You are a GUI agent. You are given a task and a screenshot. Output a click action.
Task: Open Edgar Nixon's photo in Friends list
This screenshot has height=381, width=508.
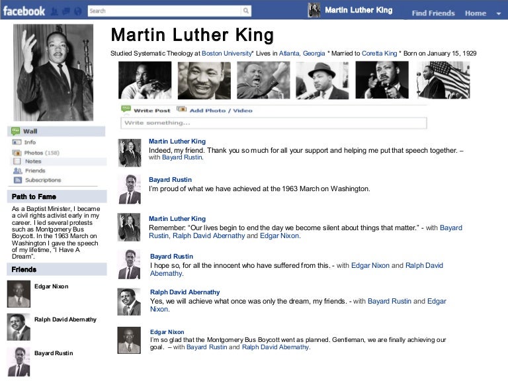click(x=19, y=293)
